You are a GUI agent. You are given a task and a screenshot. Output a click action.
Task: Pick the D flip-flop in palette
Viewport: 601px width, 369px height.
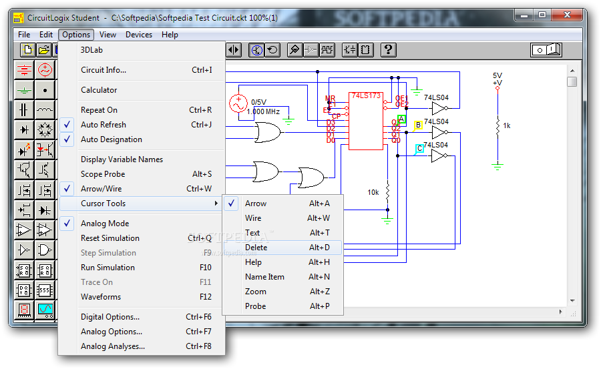24,290
